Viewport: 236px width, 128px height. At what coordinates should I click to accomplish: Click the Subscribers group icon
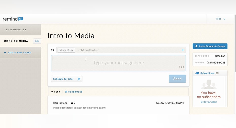197,73
